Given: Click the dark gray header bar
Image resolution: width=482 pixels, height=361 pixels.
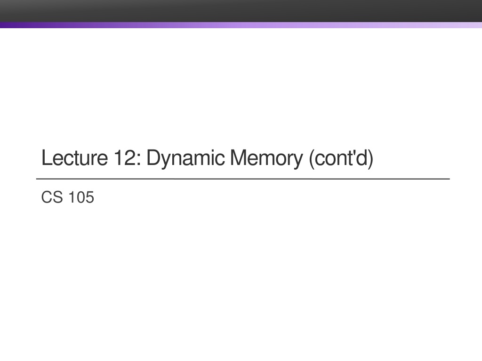Looking at the screenshot, I should (x=241, y=11).
